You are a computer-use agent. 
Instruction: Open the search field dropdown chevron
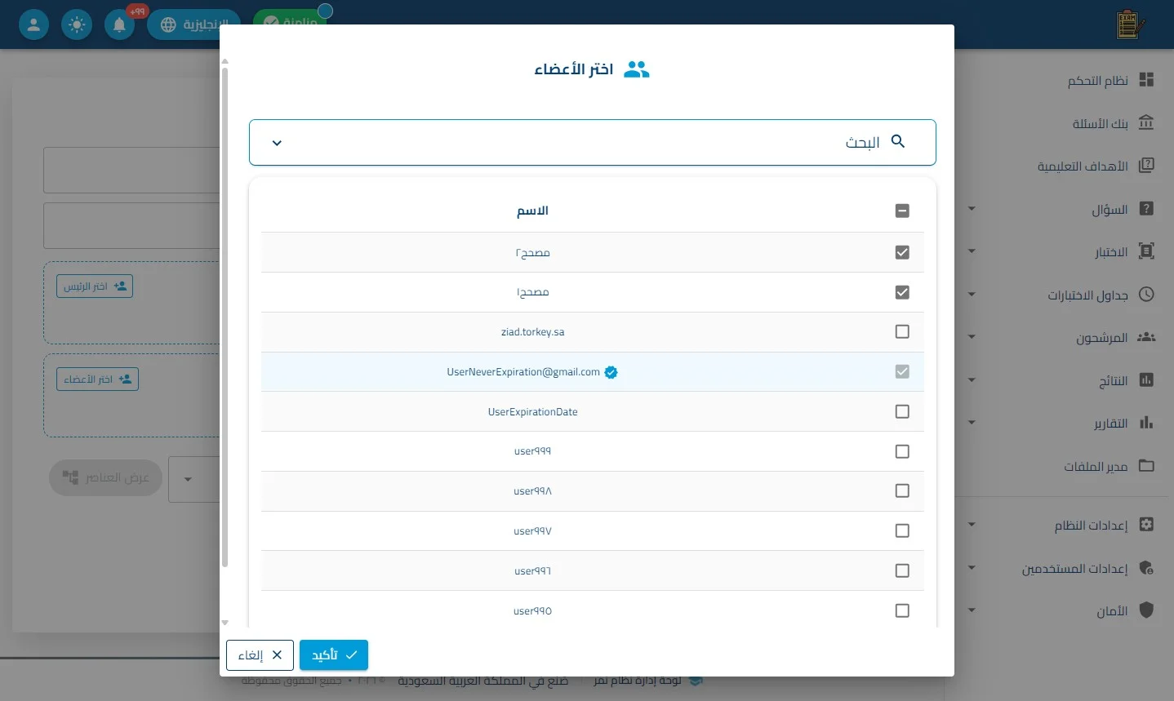click(x=277, y=143)
